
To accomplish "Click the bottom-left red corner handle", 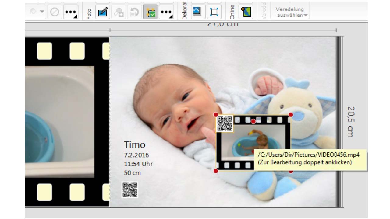I will tap(216, 172).
